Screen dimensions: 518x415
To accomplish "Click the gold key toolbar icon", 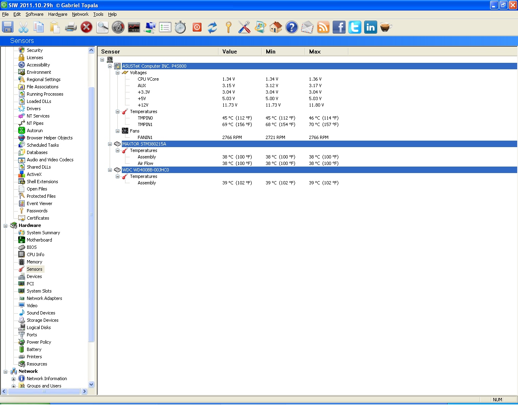I will (x=229, y=27).
